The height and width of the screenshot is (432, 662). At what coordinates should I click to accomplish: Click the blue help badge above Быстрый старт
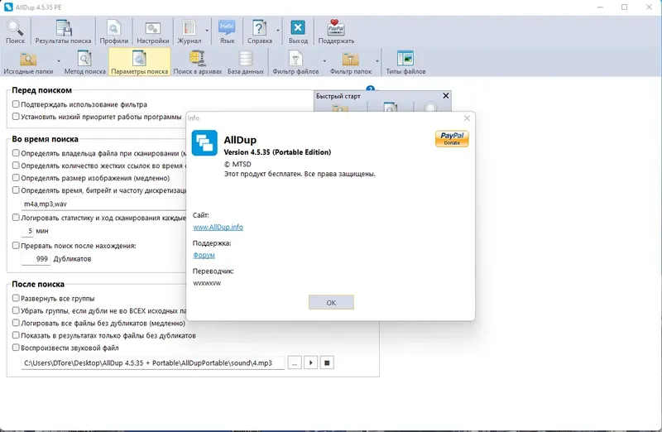pyautogui.click(x=370, y=89)
